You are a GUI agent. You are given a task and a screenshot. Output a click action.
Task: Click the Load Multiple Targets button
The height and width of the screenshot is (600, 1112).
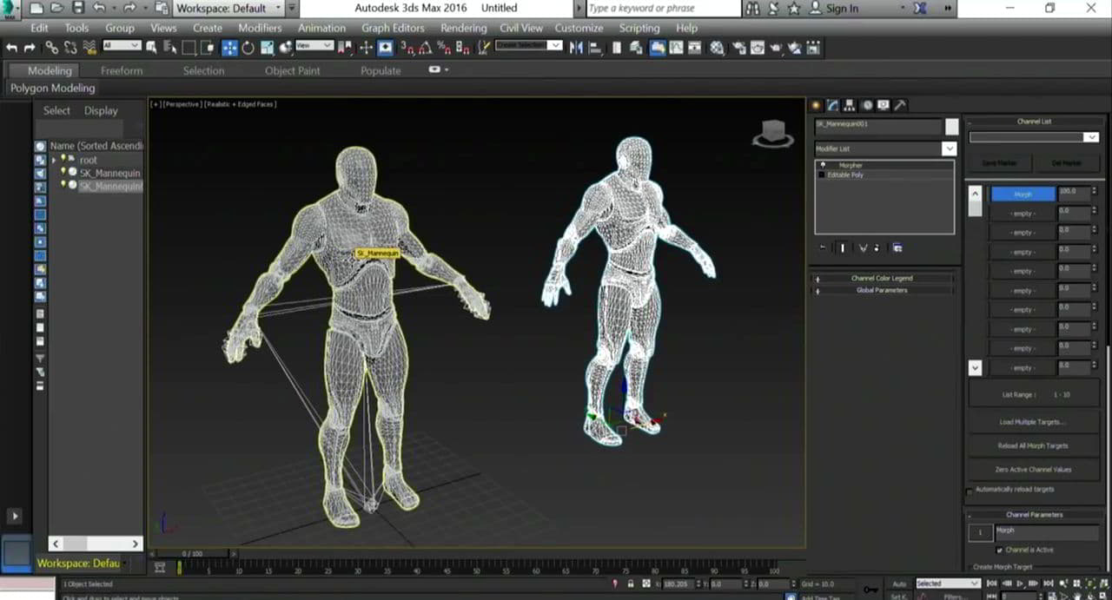pyautogui.click(x=1033, y=422)
